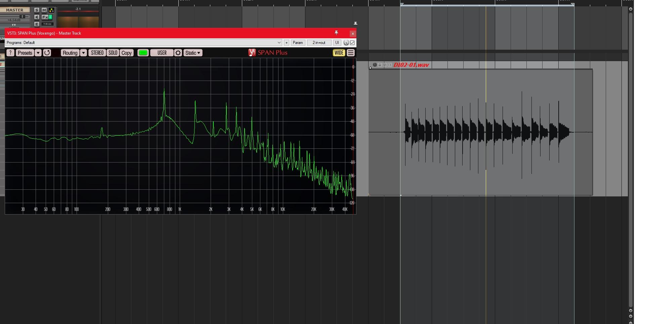Click the green spectrum color swatch
The height and width of the screenshot is (324, 645).
143,53
